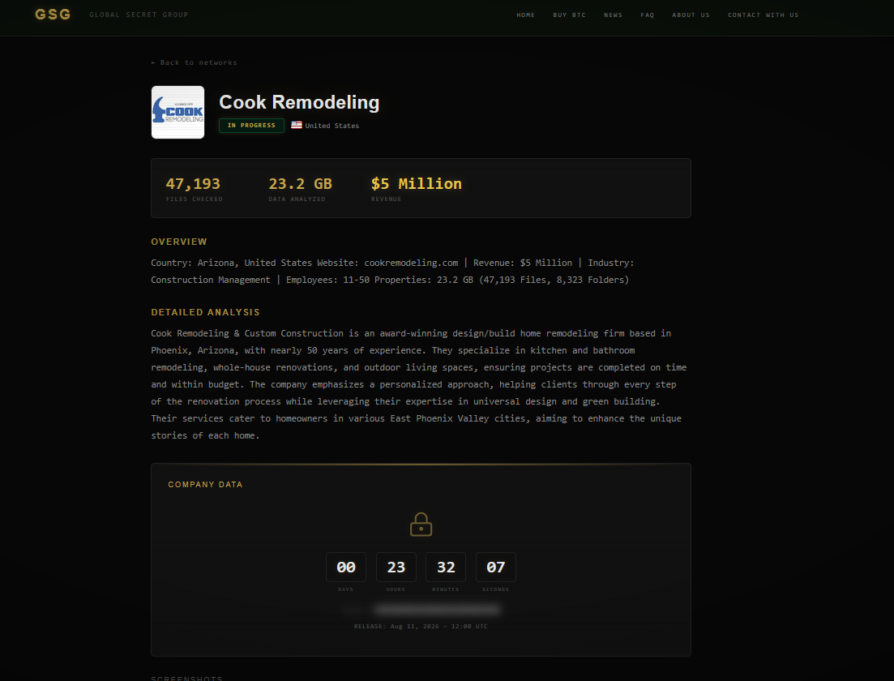The width and height of the screenshot is (894, 681).
Task: Click the DETAILED ANALYSIS heading
Action: tap(205, 313)
